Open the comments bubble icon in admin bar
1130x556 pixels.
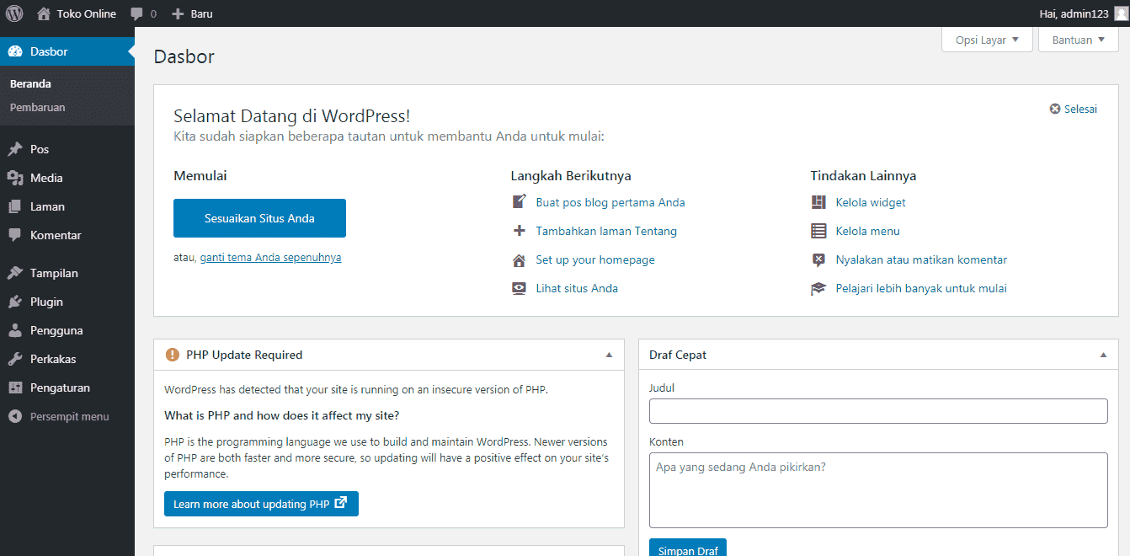point(137,14)
